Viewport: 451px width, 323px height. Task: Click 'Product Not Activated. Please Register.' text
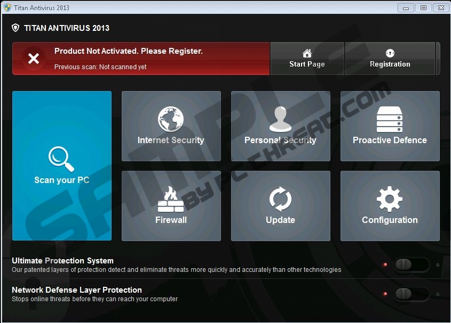129,51
